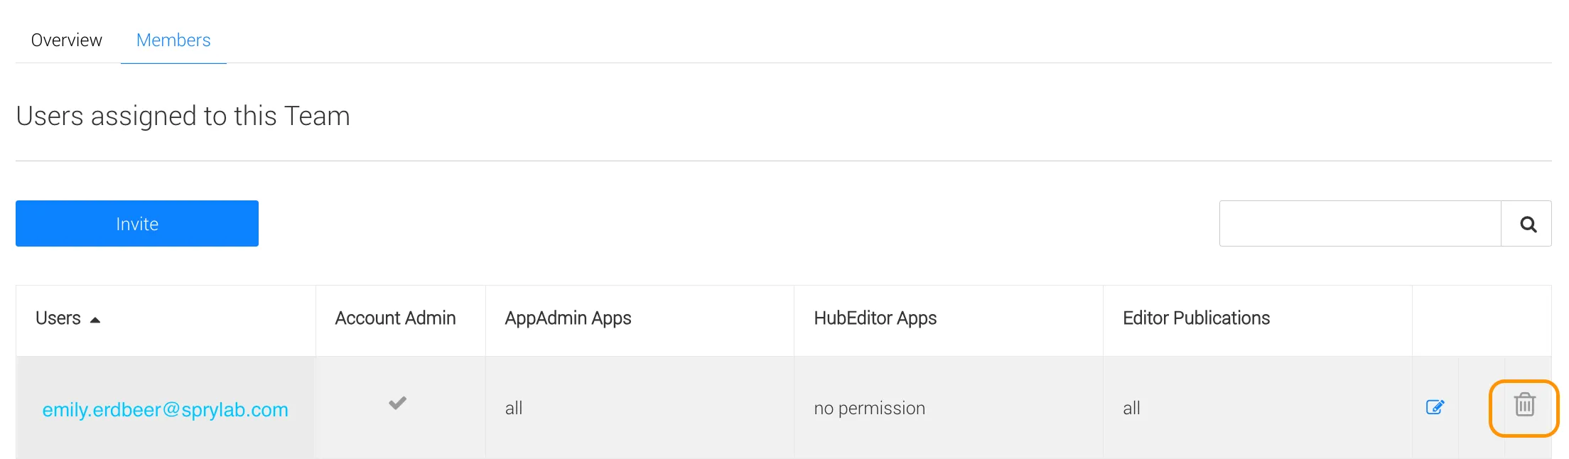Edit emily.erdbeer's permissions with pencil icon

(1435, 407)
